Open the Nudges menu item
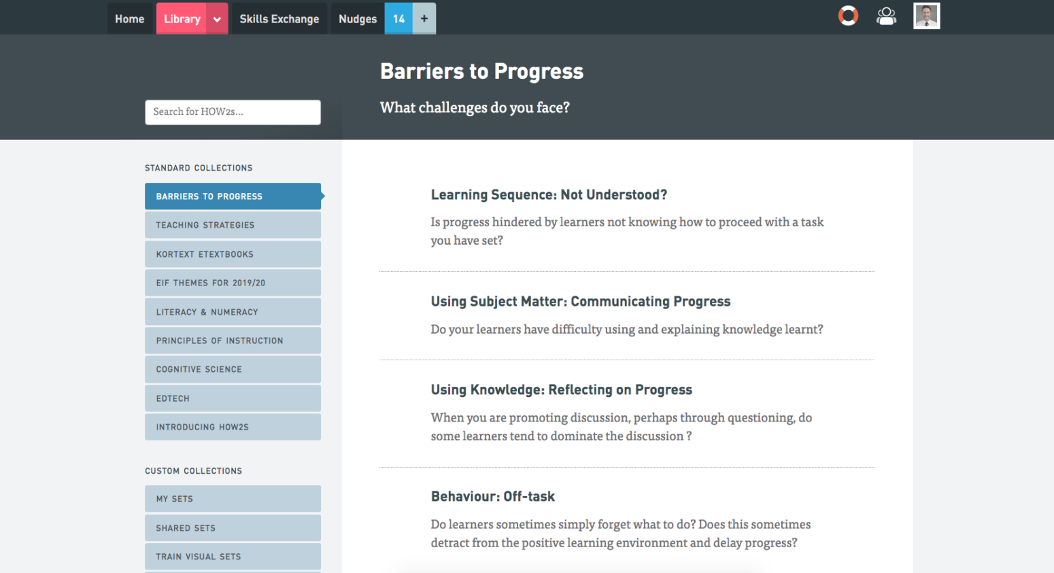Image resolution: width=1054 pixels, height=573 pixels. [x=358, y=19]
